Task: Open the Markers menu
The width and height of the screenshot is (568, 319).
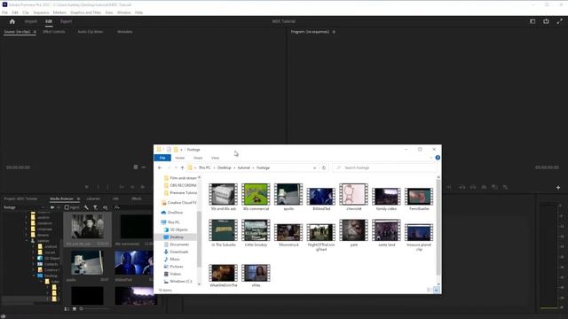Action: point(59,12)
